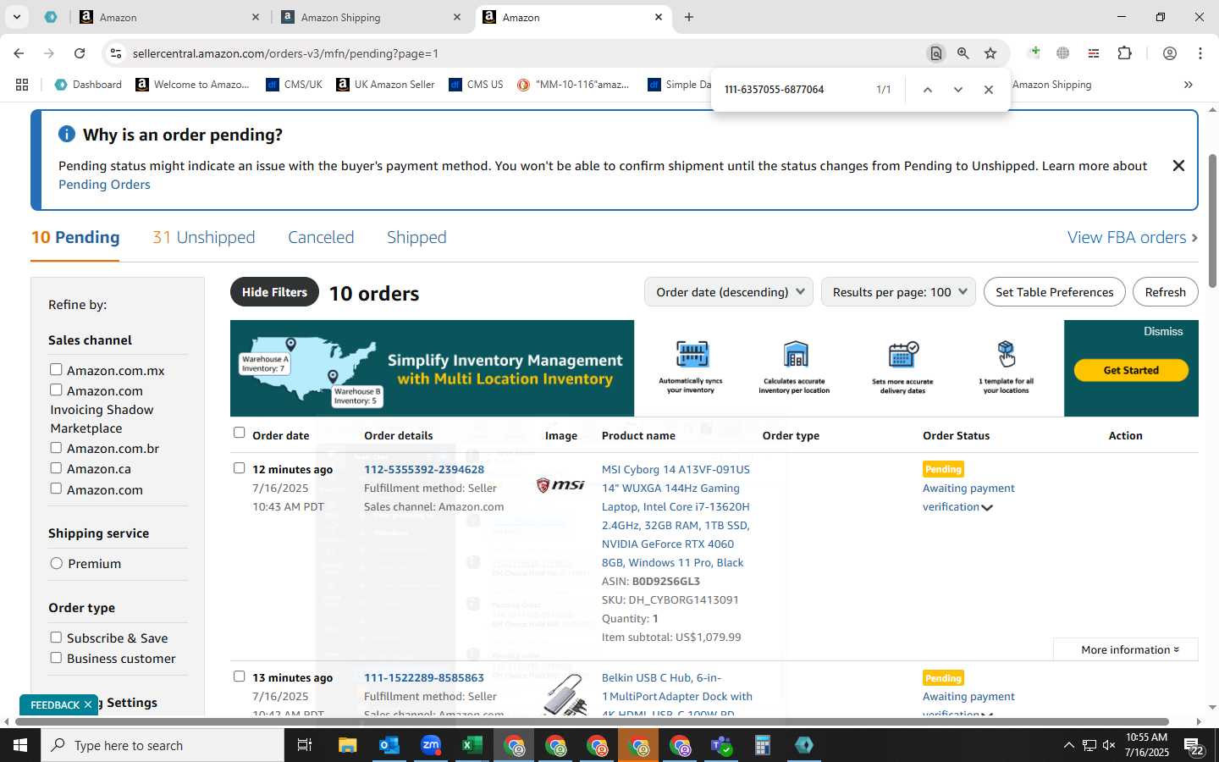The image size is (1219, 762).
Task: Toggle Amazon.com.br sales channel filter
Action: pos(56,447)
